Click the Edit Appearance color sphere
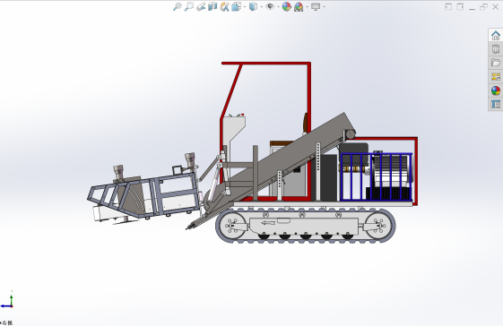 coord(286,6)
